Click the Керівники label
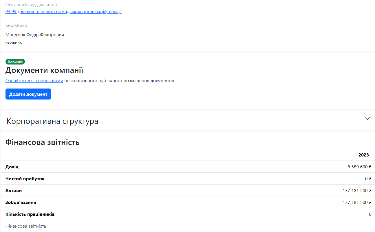 (16, 25)
